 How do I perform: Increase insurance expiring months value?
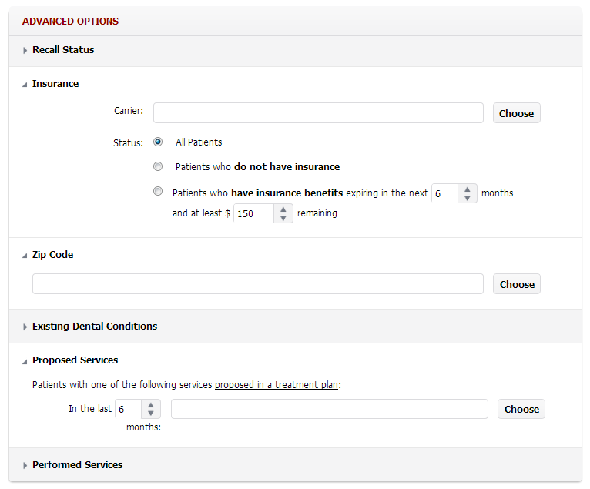468,189
